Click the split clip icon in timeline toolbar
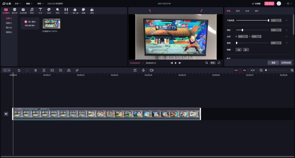Viewport: 295px width, 158px height. 44,70
